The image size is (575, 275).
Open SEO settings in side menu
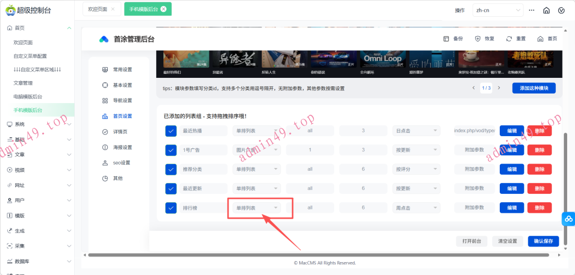121,162
